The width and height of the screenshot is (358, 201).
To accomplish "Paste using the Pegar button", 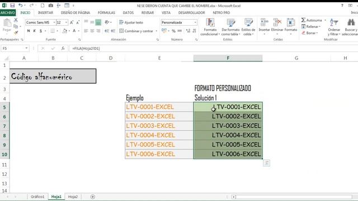I will click(x=7, y=26).
